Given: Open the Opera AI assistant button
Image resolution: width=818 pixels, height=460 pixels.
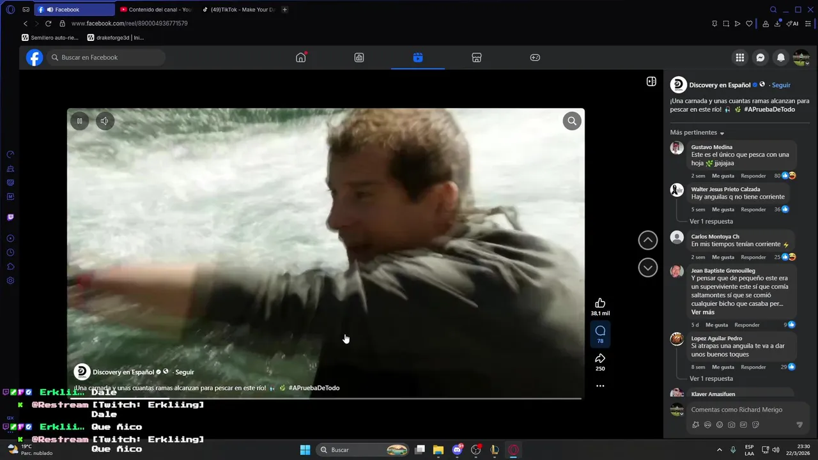Looking at the screenshot, I should point(792,24).
